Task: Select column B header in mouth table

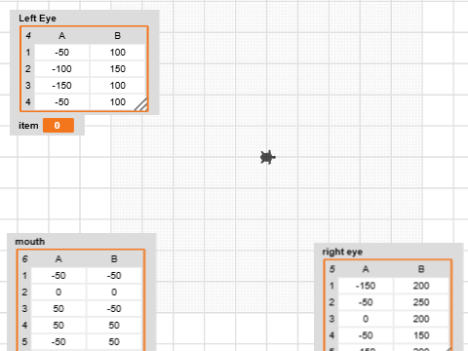Action: click(x=114, y=259)
